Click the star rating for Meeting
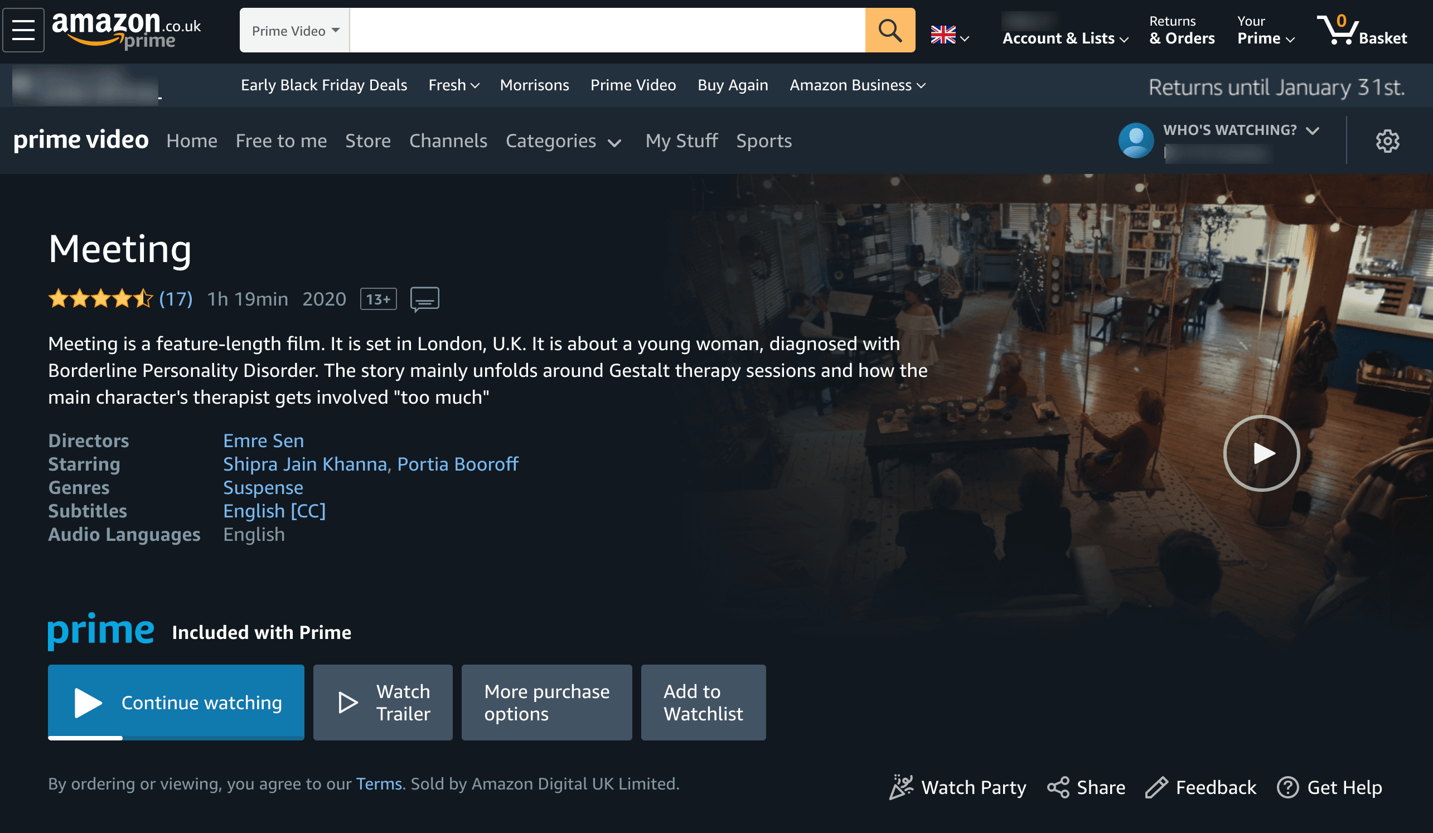 (101, 298)
